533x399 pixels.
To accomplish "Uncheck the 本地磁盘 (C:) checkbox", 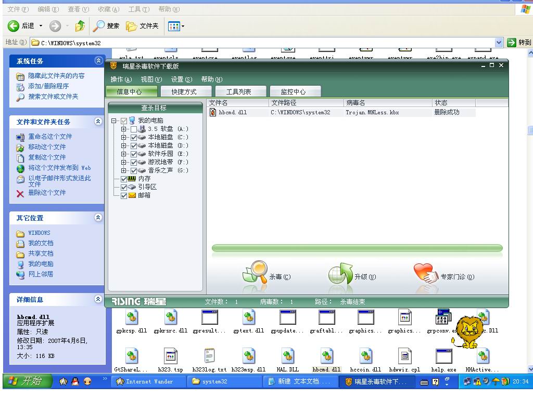I will 134,137.
